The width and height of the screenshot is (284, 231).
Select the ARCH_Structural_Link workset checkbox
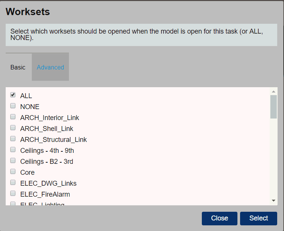point(13,139)
